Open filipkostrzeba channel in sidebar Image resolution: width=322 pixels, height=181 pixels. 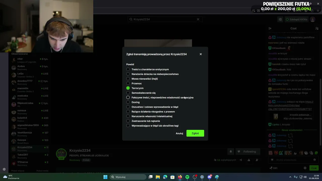pos(30,104)
